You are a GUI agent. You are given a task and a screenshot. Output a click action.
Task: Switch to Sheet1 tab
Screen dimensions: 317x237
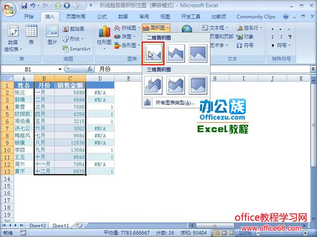[x=61, y=225]
